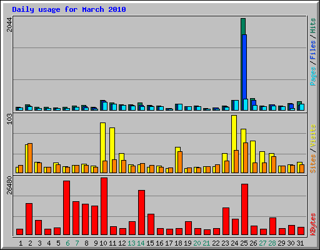The image size is (320, 250).
Task: Click the red KBytes bar for day 7
Action: tap(76, 218)
